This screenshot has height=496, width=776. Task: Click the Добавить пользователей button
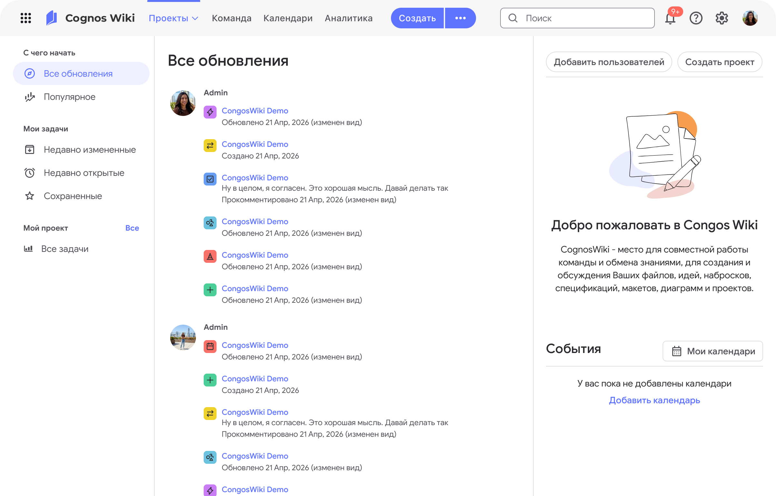(609, 62)
